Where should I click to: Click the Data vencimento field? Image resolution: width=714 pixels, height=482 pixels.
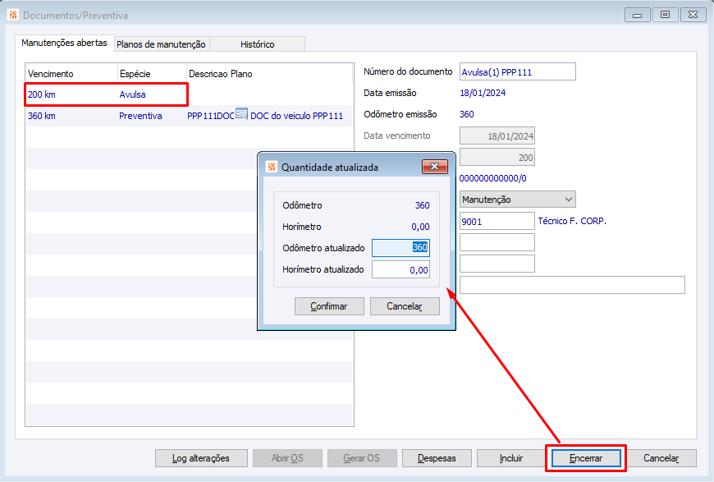point(497,136)
